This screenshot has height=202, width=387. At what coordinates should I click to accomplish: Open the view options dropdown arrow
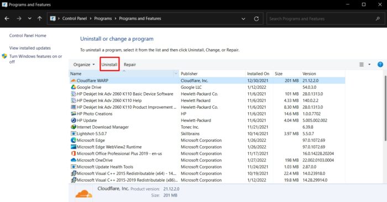369,65
